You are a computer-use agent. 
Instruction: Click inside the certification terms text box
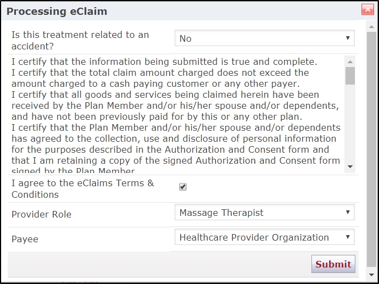click(x=176, y=114)
